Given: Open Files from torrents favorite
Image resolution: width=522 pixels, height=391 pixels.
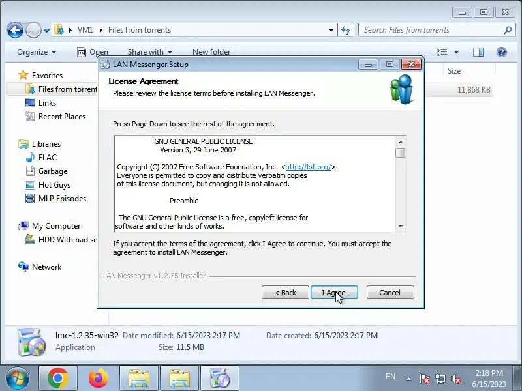Looking at the screenshot, I should tap(67, 89).
